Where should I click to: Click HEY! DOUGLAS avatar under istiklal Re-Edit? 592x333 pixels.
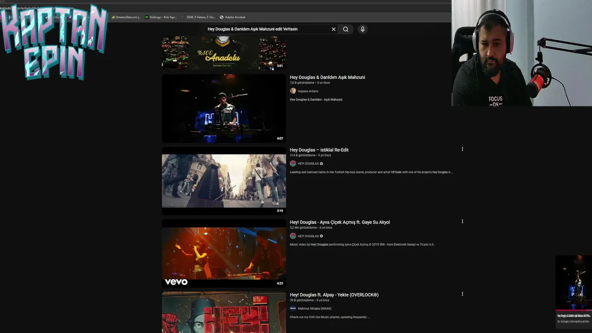click(x=293, y=163)
